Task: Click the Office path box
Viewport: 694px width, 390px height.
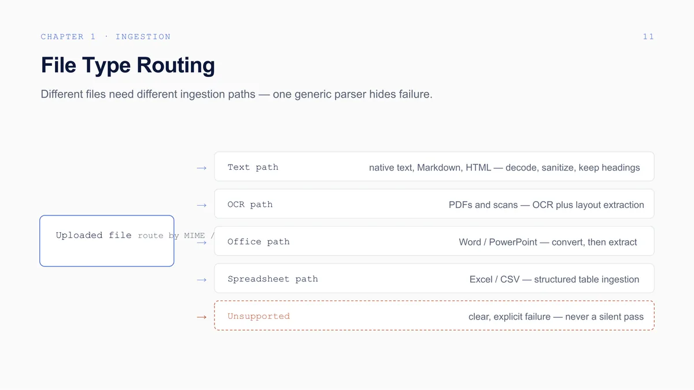Action: pyautogui.click(x=434, y=241)
